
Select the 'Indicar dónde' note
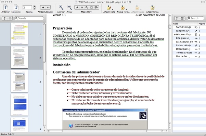189,46
